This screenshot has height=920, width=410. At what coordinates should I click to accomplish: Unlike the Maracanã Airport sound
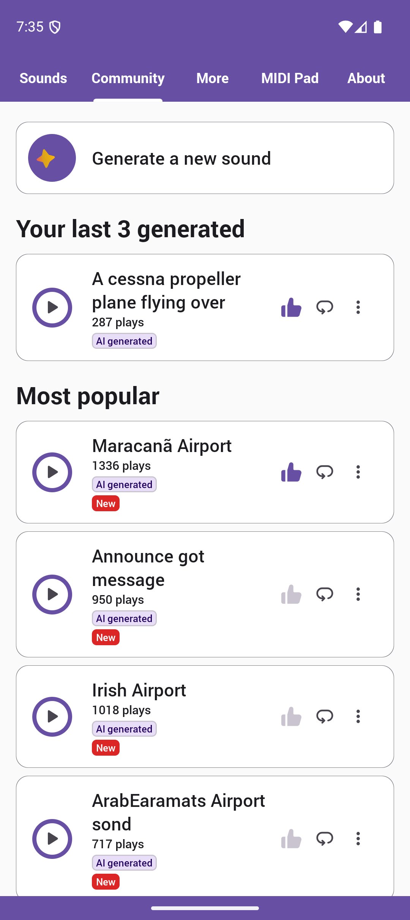coord(291,472)
